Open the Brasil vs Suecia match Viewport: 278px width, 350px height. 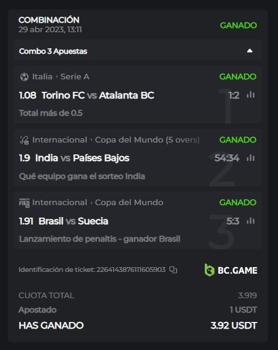[x=73, y=221]
